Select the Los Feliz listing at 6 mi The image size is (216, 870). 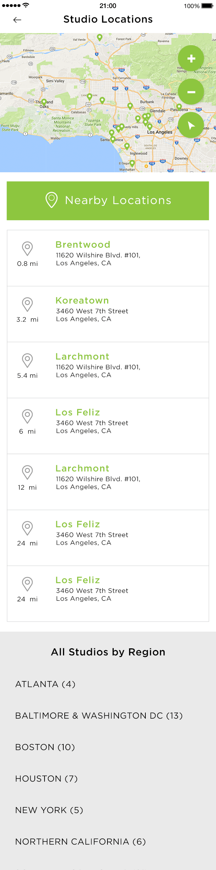[108, 426]
